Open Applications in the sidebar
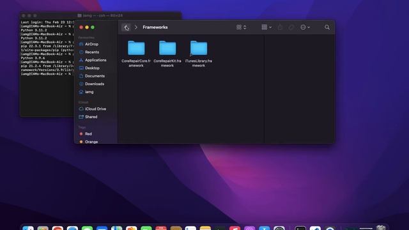This screenshot has width=409, height=230. (95, 60)
